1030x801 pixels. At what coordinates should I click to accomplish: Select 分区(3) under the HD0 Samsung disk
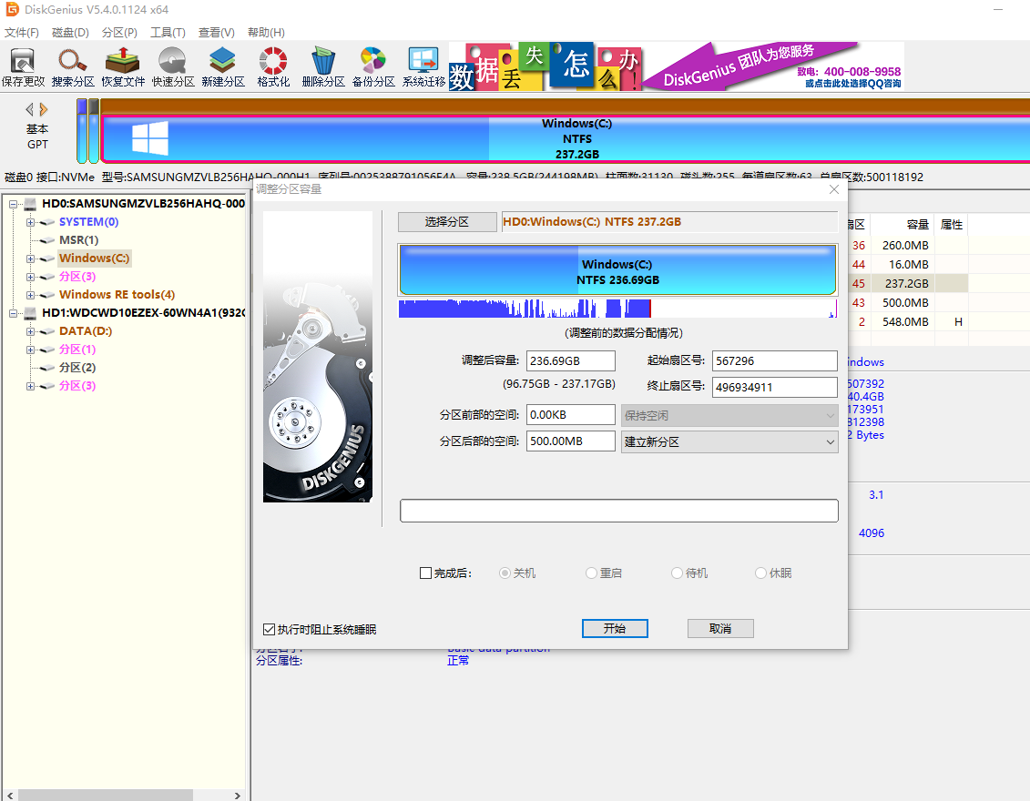pyautogui.click(x=77, y=277)
